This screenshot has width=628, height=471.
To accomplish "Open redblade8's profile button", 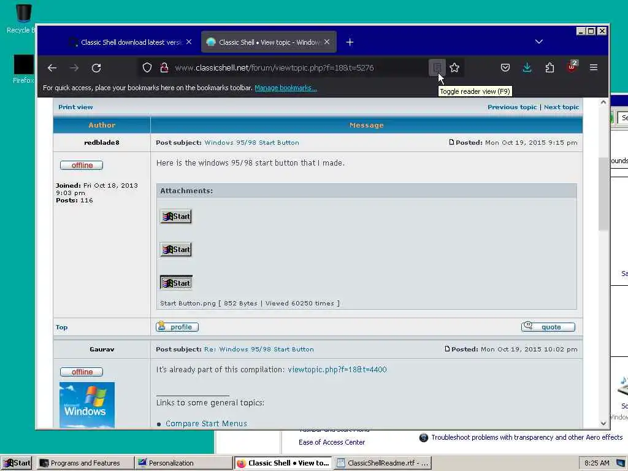I will coord(177,327).
